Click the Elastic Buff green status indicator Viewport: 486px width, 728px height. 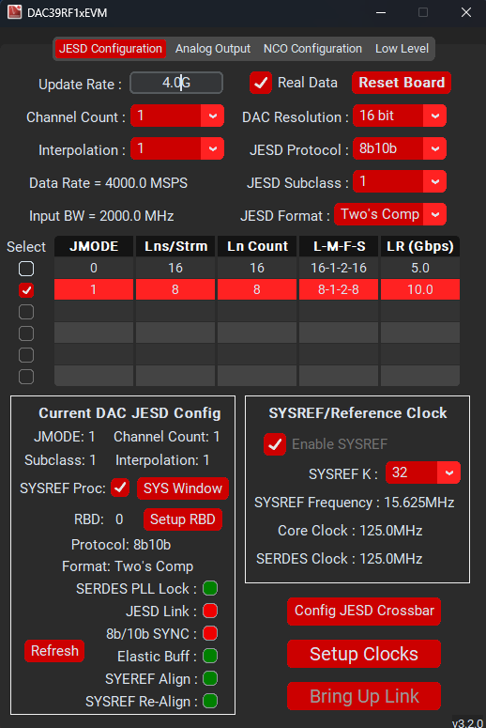[x=210, y=656]
